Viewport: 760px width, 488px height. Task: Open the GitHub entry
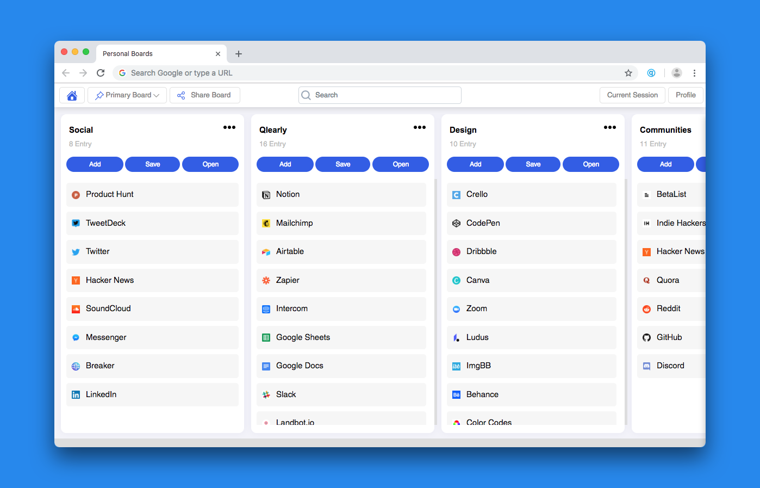(671, 337)
